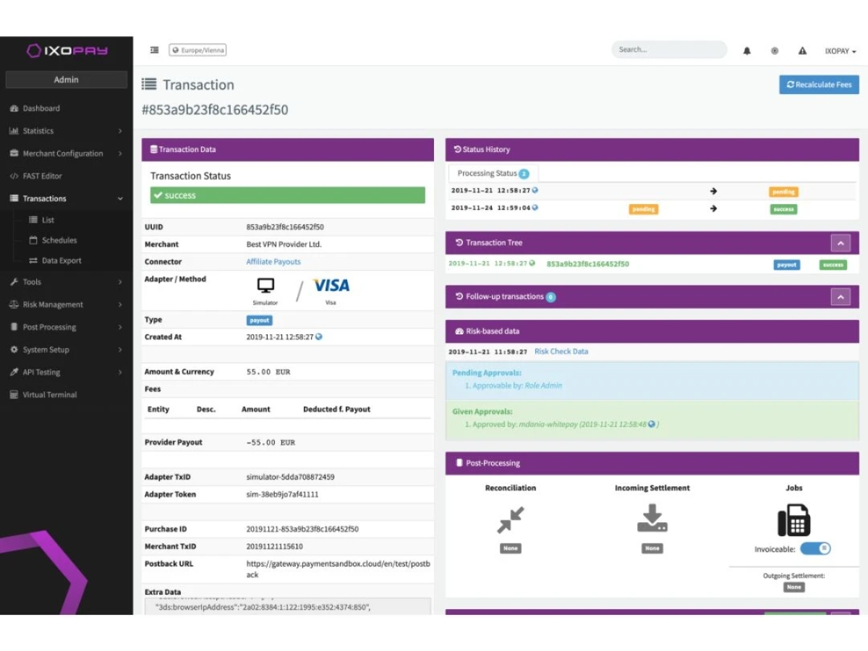
Task: Click the Outgoing Settlement None badge
Action: tap(793, 587)
